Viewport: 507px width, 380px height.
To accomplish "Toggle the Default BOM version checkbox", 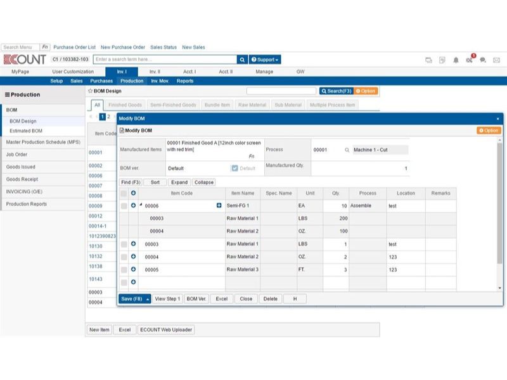I will [234, 168].
